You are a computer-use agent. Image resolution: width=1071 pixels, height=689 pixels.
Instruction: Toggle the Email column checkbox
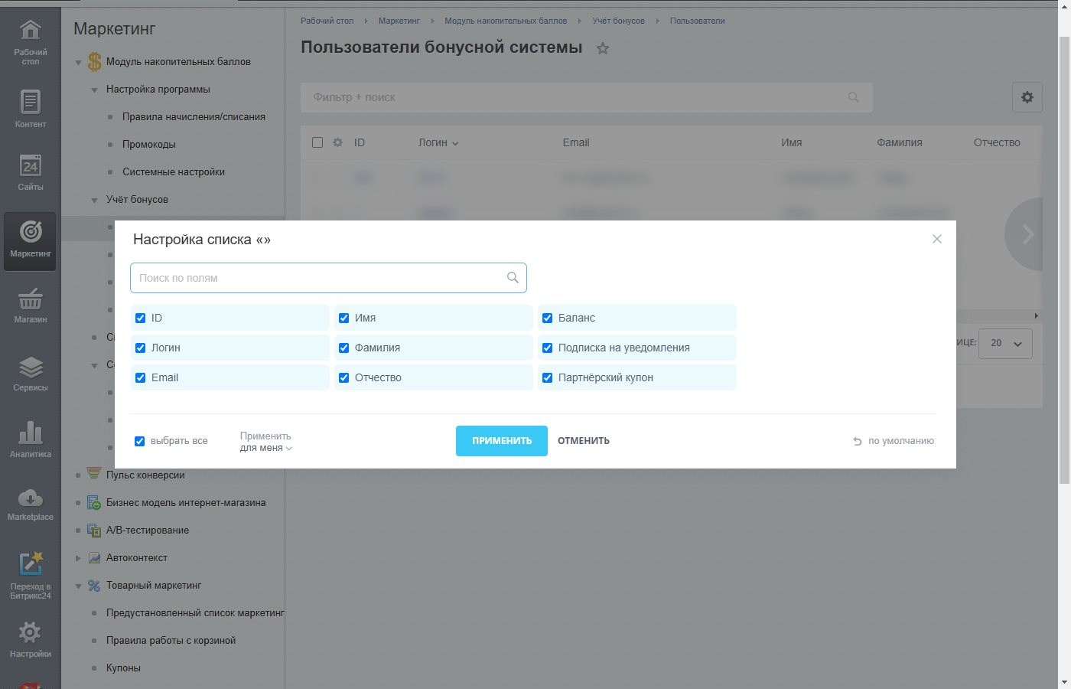(140, 377)
